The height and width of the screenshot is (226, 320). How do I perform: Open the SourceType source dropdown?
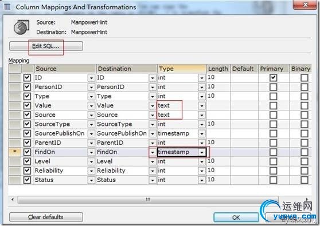pos(91,124)
